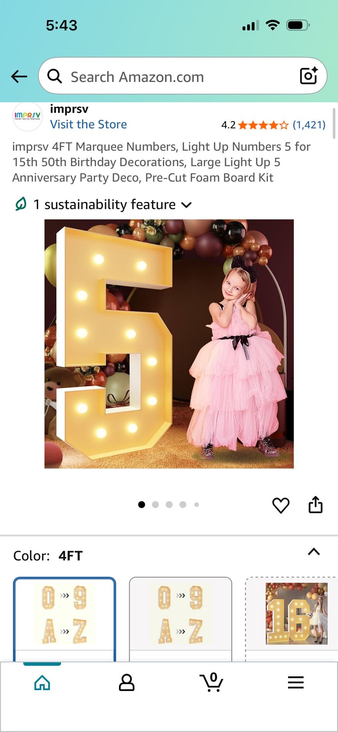Tap the magnifying glass search icon
The height and width of the screenshot is (732, 338).
coord(55,76)
